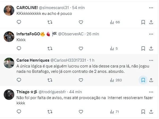Image resolution: width=159 pixels, height=119 pixels.
Task: Retweet CAROLINE!'s post
Action: click(x=50, y=22)
